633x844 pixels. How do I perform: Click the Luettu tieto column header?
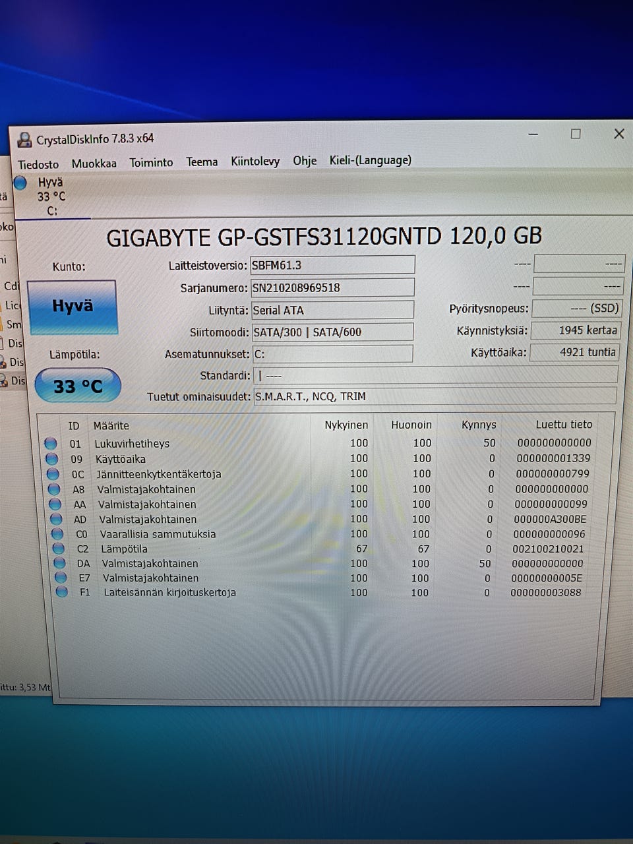click(564, 424)
